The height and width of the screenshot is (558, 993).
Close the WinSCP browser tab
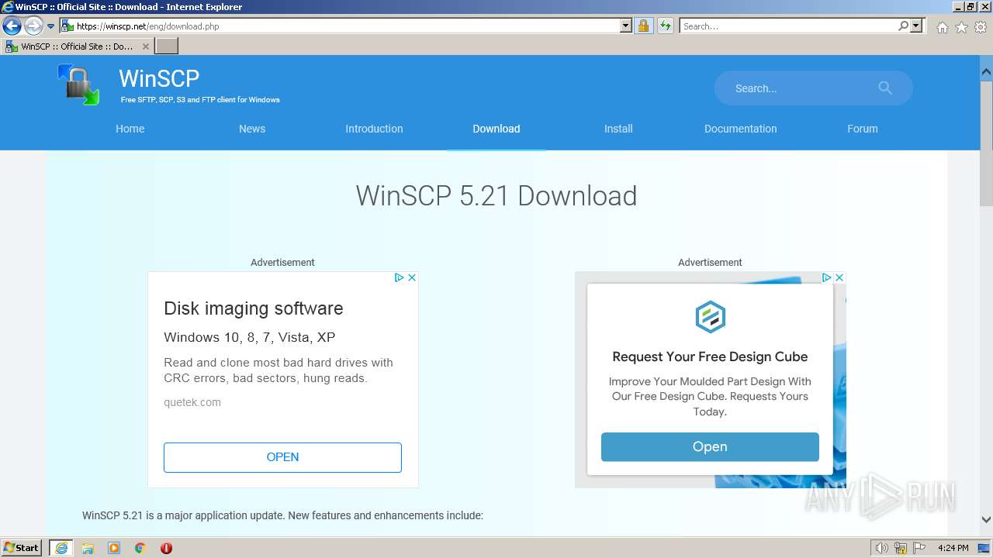(x=146, y=46)
